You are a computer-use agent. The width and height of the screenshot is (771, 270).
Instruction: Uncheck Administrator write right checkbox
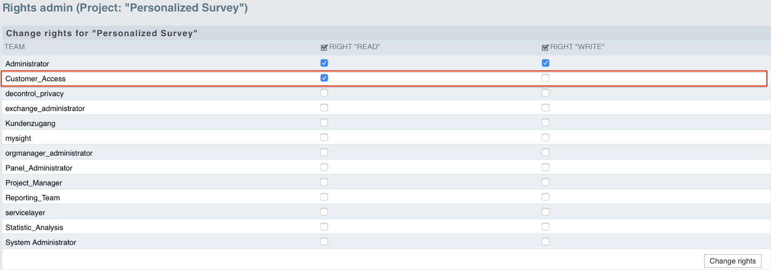546,63
